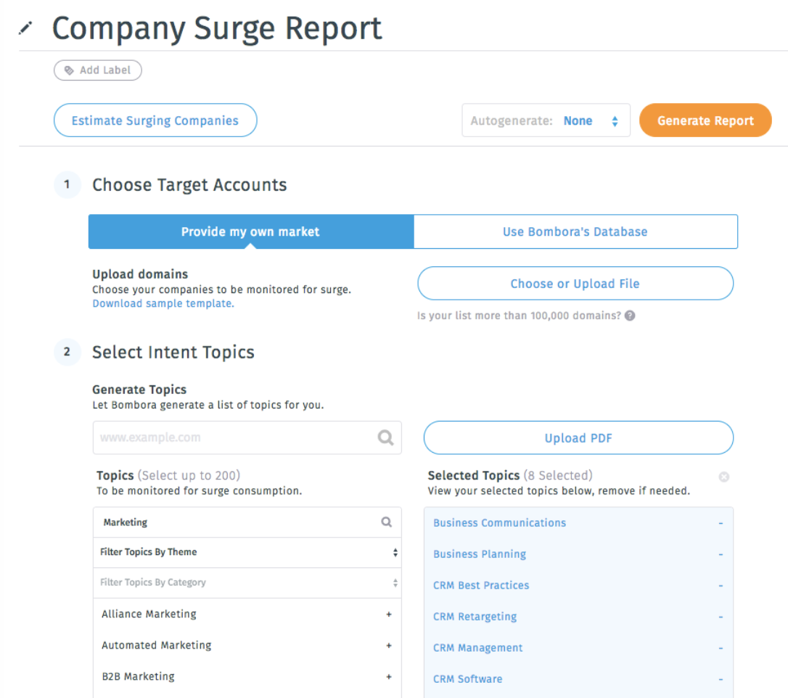Add B2B Marketing with the plus icon
The width and height of the screenshot is (788, 698).
tap(388, 676)
